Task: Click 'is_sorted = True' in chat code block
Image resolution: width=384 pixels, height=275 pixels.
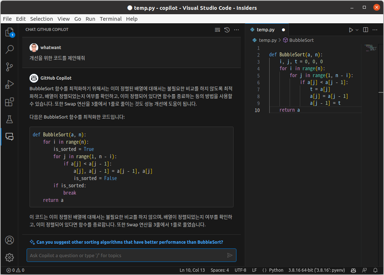Action: [74, 149]
